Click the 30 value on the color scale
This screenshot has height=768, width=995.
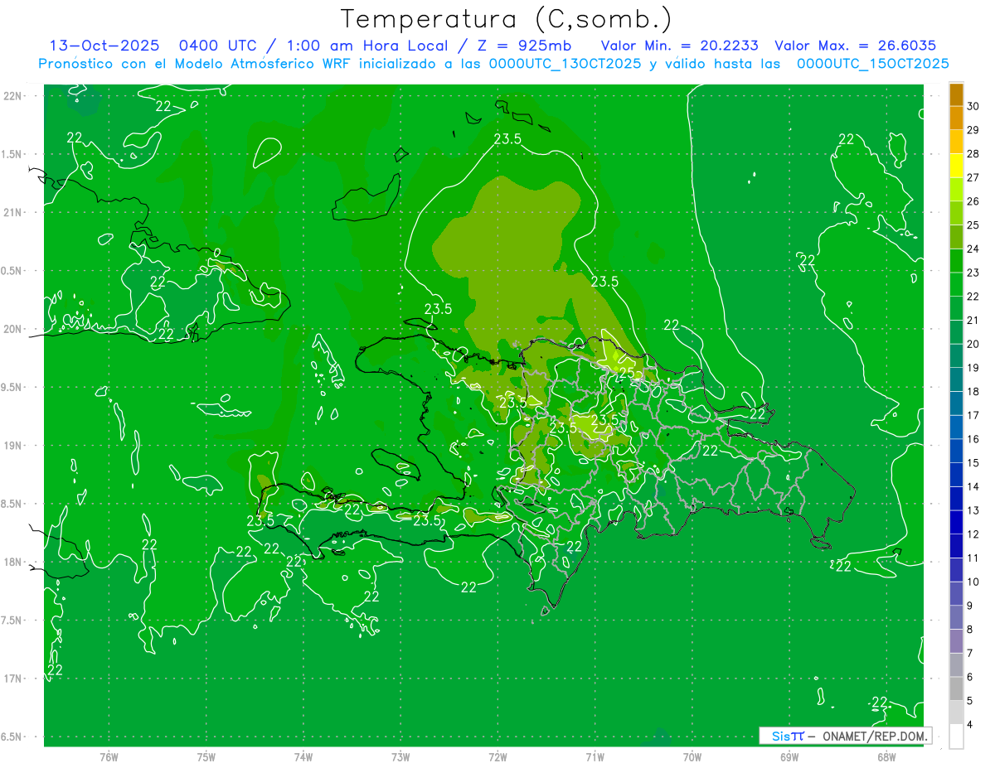tap(973, 106)
